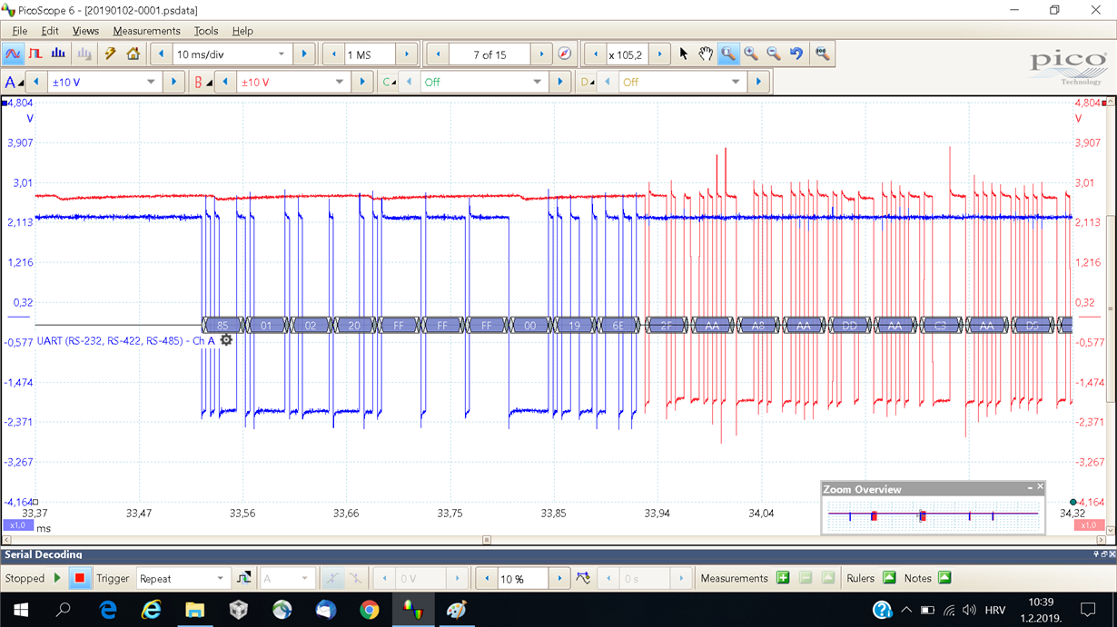Select persistence mode icon
Viewport: 1117px width, 627px height.
tap(35, 54)
